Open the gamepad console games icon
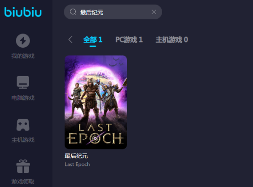This screenshot has width=253, height=187. [x=23, y=125]
